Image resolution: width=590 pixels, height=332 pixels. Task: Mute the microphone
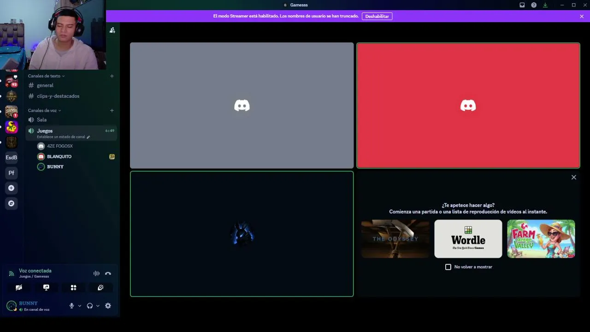[71, 306]
